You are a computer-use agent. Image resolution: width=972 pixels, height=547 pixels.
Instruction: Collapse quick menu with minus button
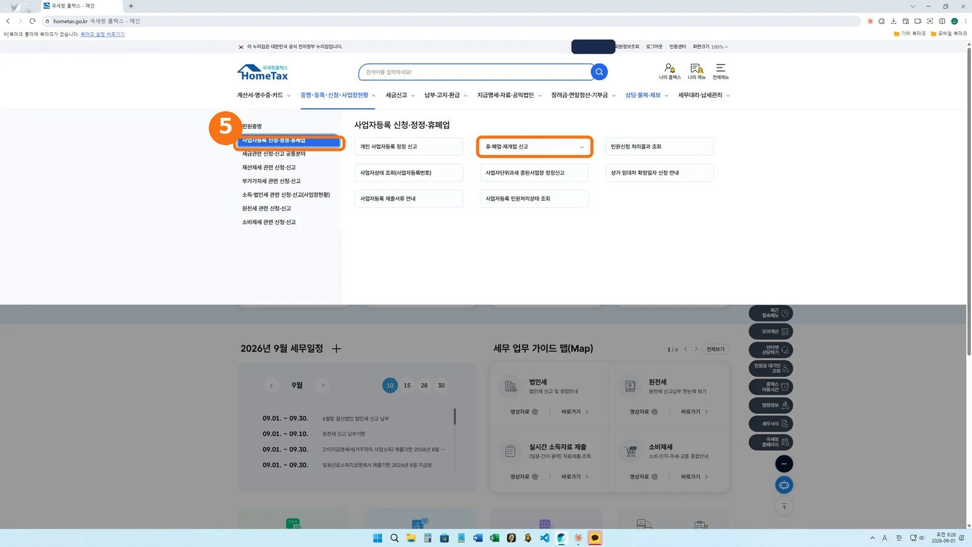pyautogui.click(x=784, y=464)
